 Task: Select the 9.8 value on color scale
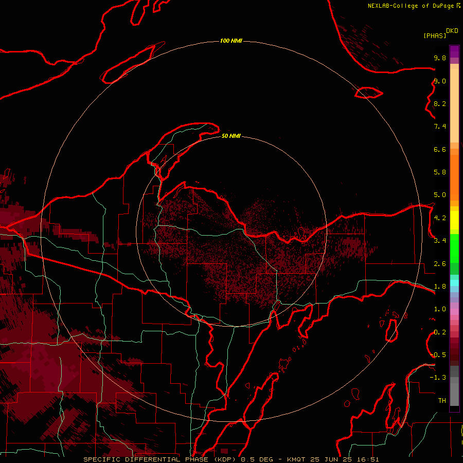coord(440,58)
